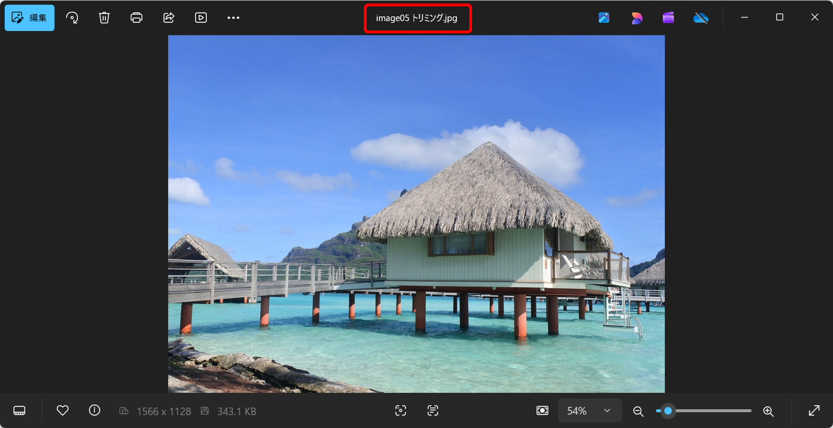Print the image with the printer icon
The height and width of the screenshot is (428, 833).
pyautogui.click(x=136, y=18)
